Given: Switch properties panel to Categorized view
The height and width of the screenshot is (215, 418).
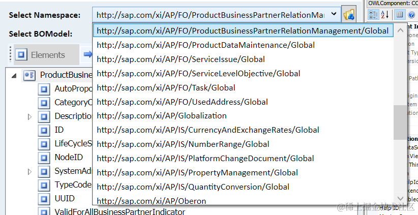Looking at the screenshot, I should coord(373,14).
